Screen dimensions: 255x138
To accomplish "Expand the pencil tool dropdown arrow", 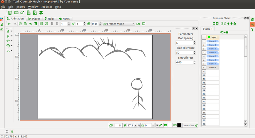I will [11, 31].
